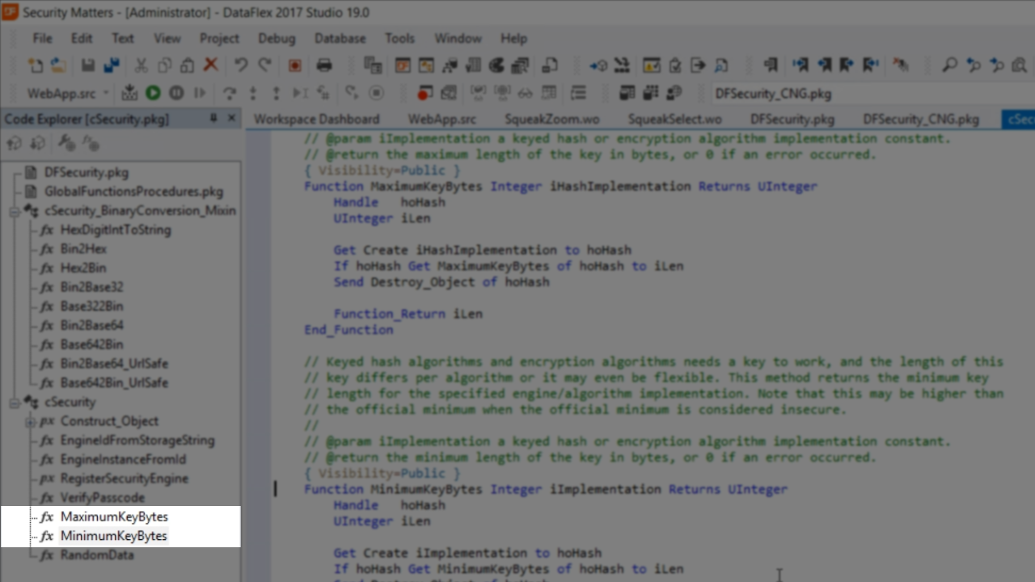Select MinimumKeyBytes in Code Explorer

tap(113, 536)
